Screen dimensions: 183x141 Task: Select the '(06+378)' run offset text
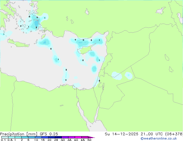click(x=174, y=134)
